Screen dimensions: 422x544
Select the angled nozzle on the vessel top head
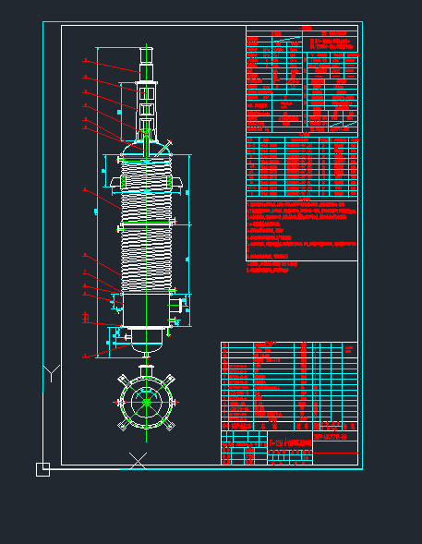[x=163, y=148]
